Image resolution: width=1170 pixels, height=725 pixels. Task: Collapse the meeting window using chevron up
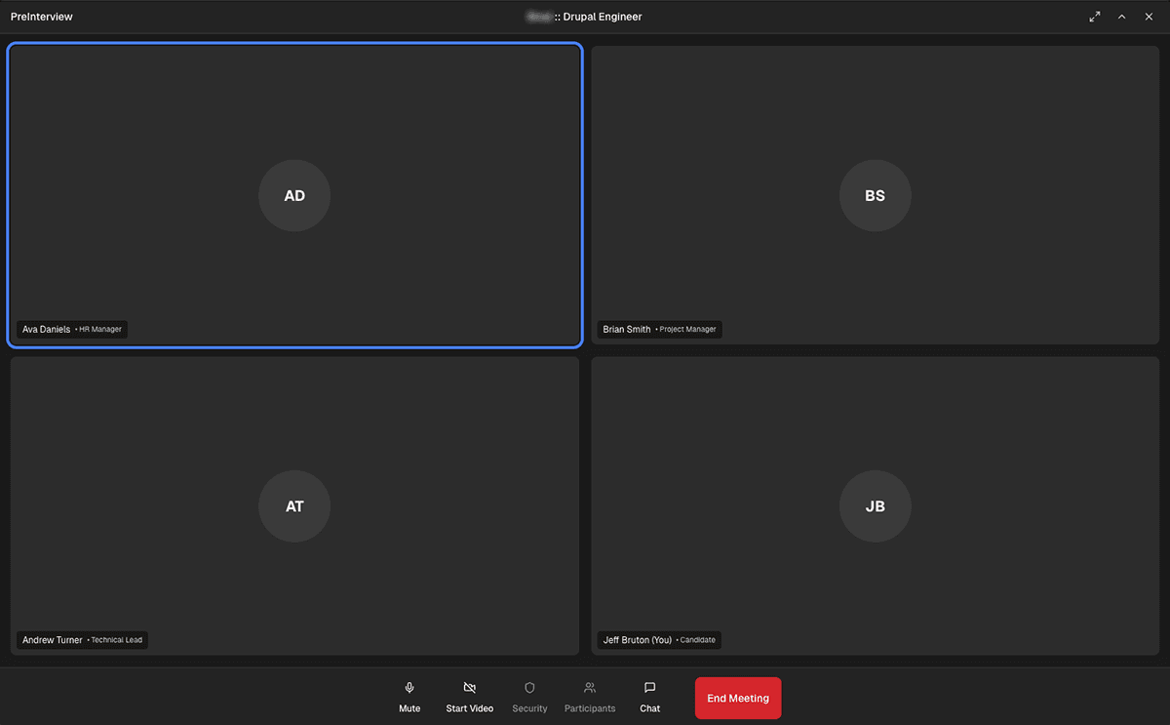pyautogui.click(x=1121, y=17)
